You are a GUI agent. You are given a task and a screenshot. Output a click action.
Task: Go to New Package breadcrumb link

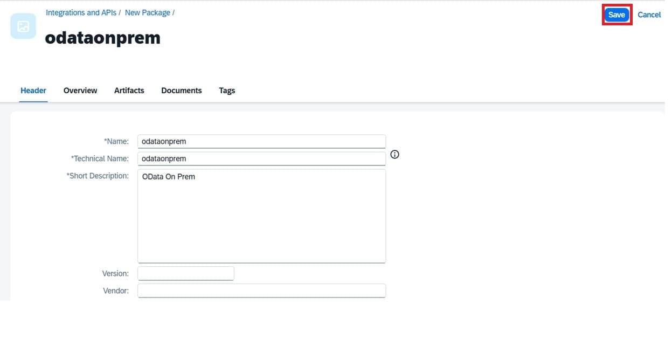[147, 12]
